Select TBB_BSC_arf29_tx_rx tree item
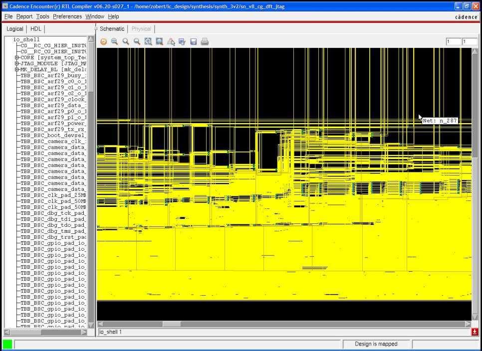This screenshot has height=351, width=482. click(53, 130)
